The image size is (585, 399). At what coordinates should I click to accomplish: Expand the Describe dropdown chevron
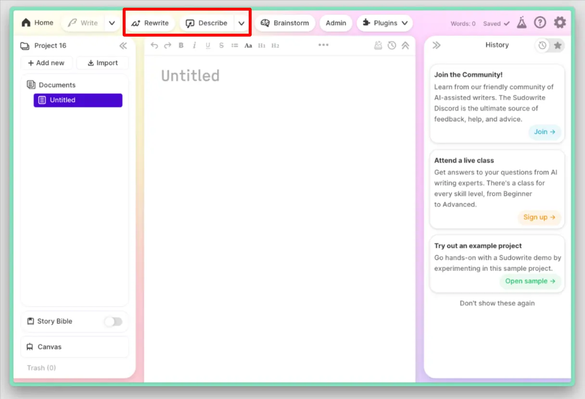(242, 23)
